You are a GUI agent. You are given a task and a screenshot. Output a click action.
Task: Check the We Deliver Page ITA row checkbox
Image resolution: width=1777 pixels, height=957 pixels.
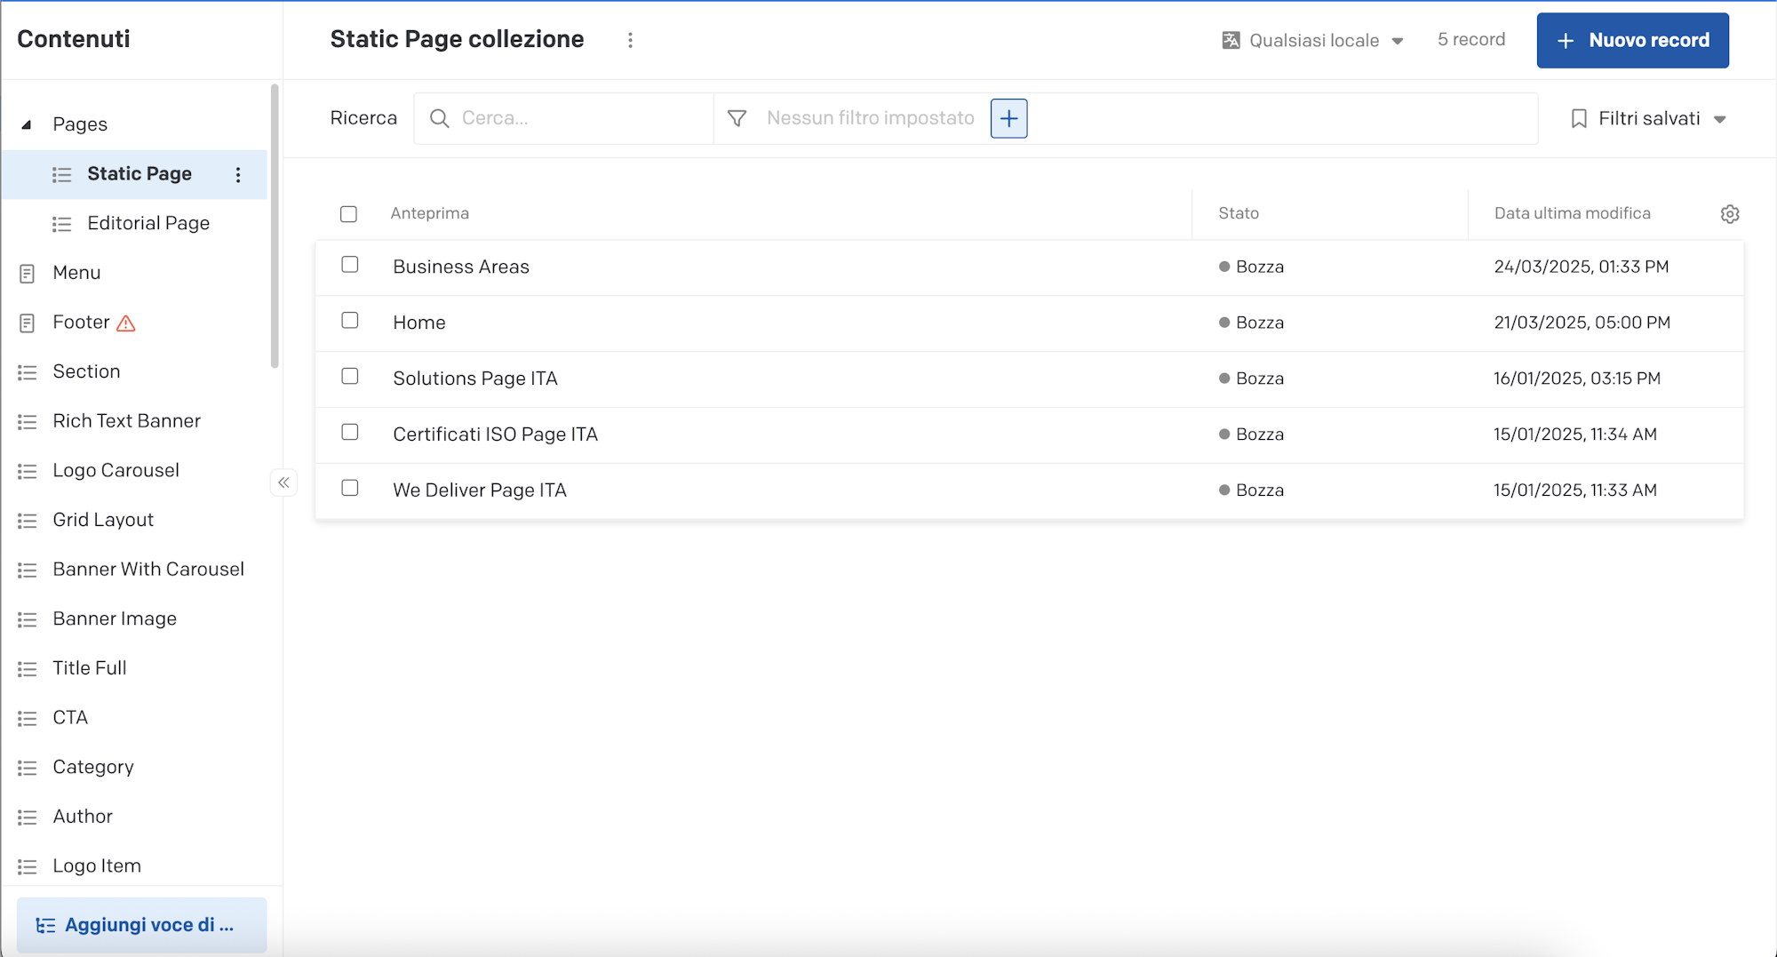[350, 488]
